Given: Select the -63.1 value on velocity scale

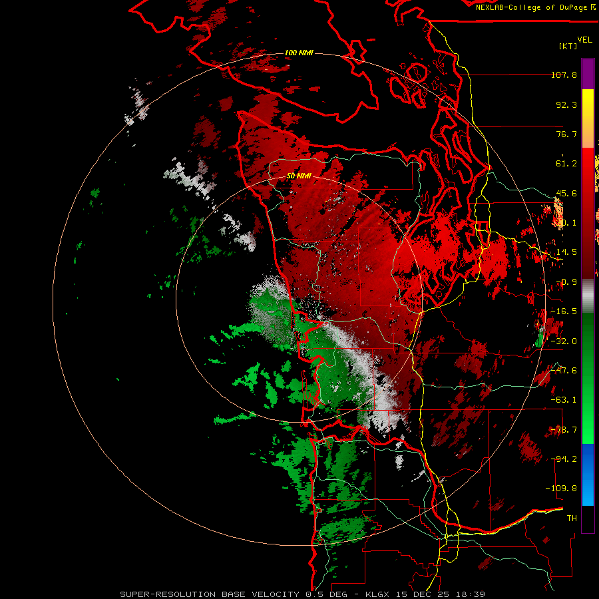Looking at the screenshot, I should point(564,400).
